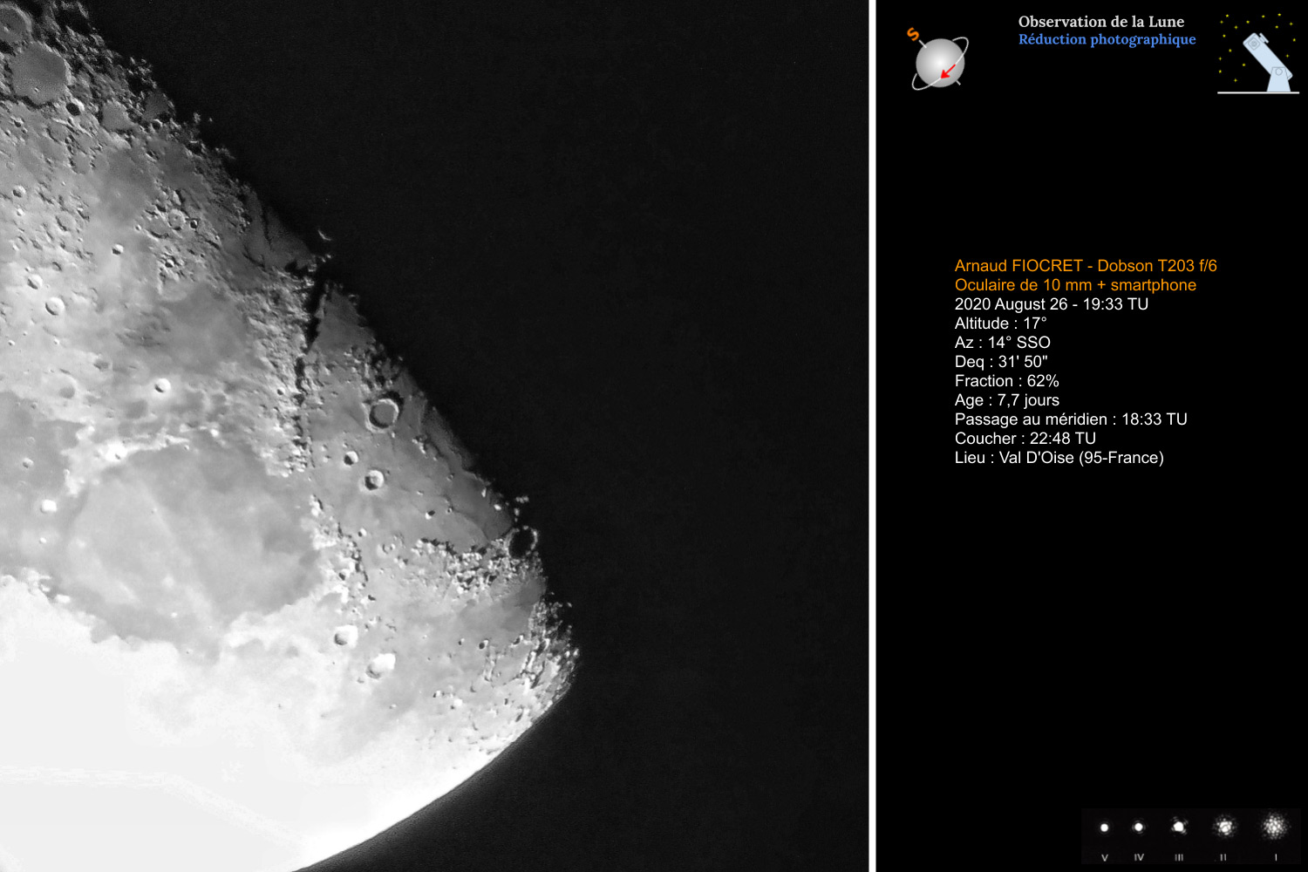The height and width of the screenshot is (872, 1308).
Task: Select seeing scale level IV star
Action: [1138, 827]
